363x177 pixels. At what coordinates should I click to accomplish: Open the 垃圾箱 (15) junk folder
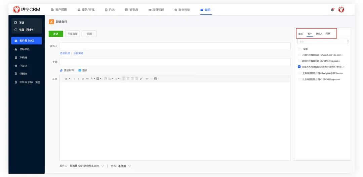[24, 82]
